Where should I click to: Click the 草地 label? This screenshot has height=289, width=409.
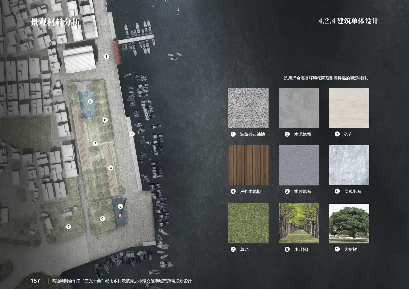(x=244, y=249)
